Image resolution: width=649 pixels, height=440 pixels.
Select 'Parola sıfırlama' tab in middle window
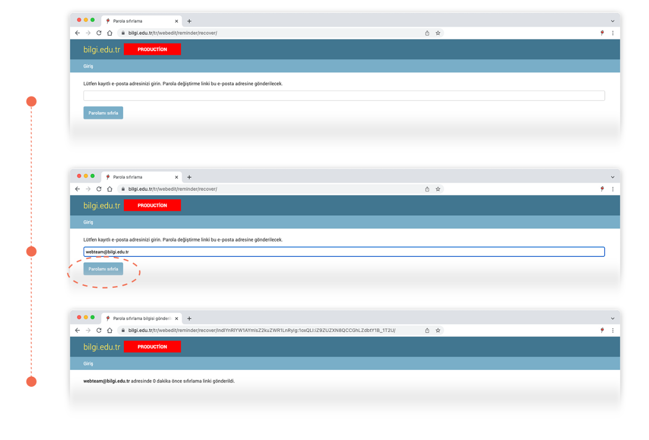tap(141, 177)
